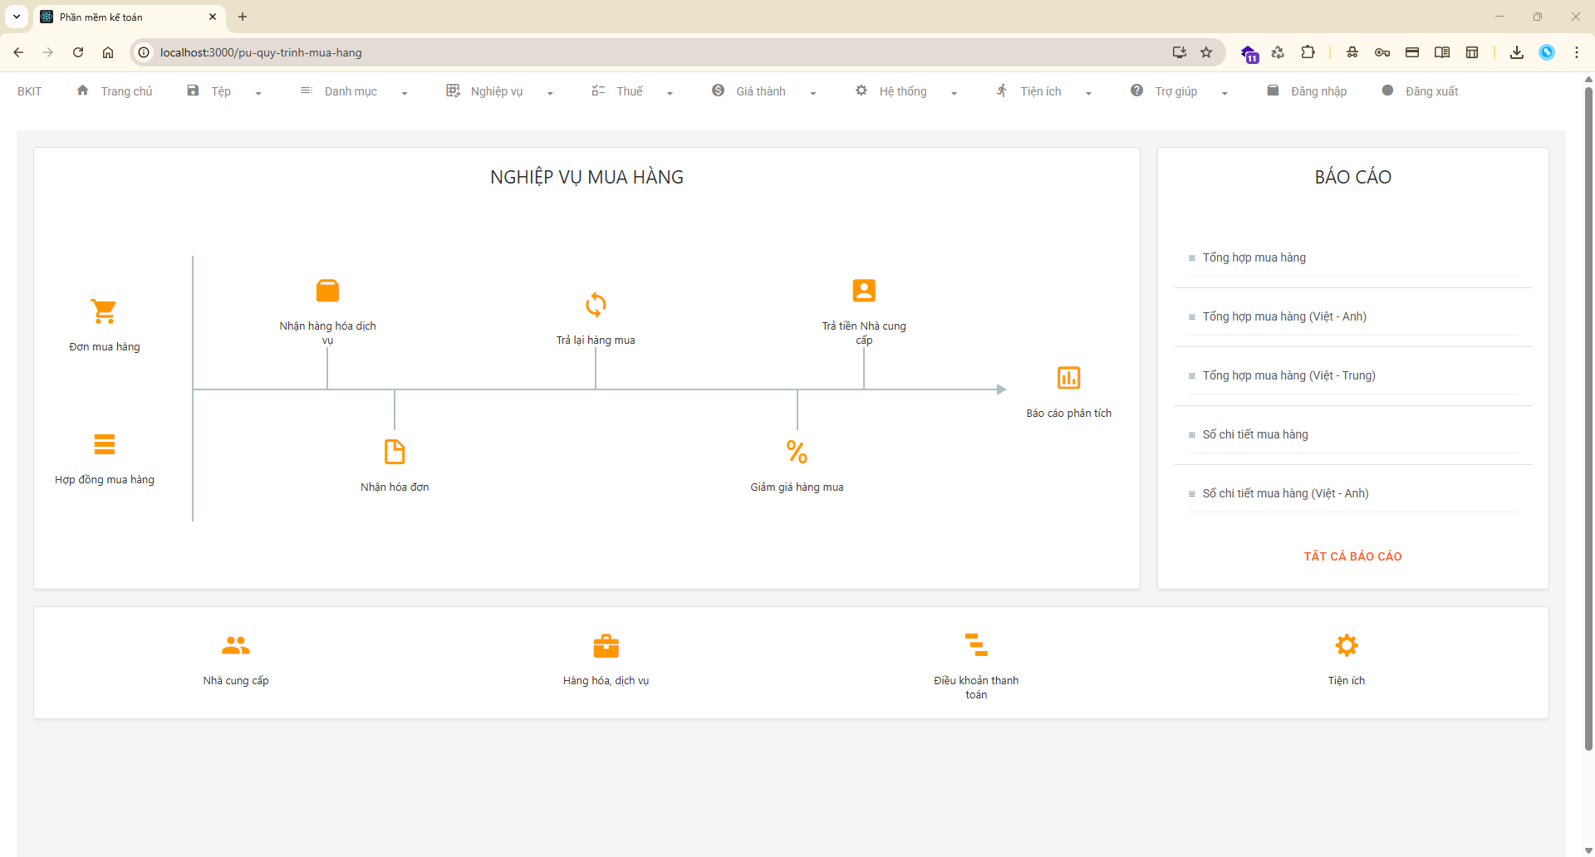1595x857 pixels.
Task: Open the Nhận hóa đơn document icon
Action: click(x=395, y=452)
